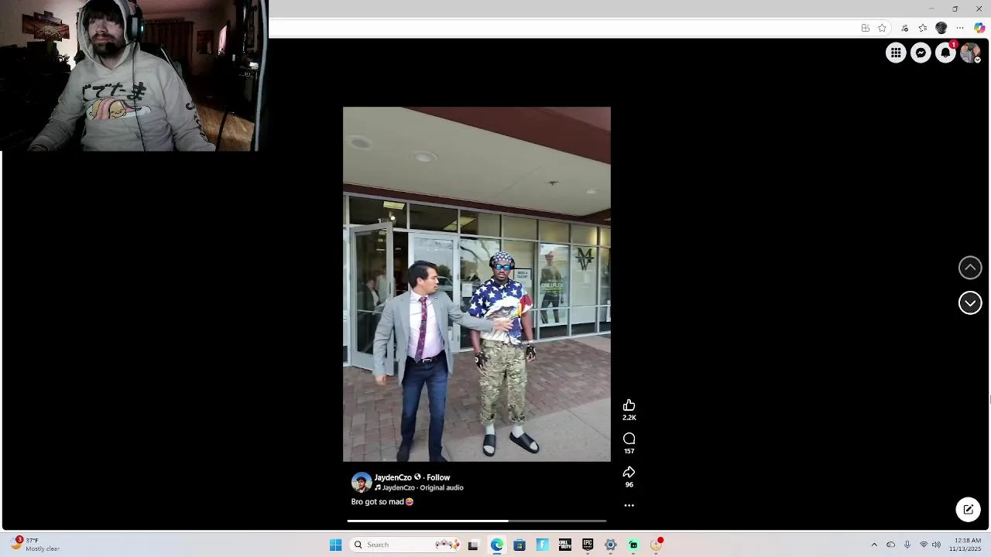The image size is (991, 557).
Task: Share the reel using the arrow icon
Action: tap(629, 472)
